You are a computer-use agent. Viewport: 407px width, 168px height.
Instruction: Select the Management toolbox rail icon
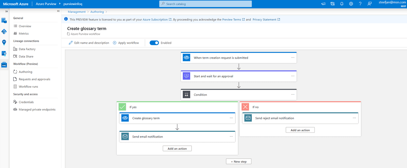point(4,64)
